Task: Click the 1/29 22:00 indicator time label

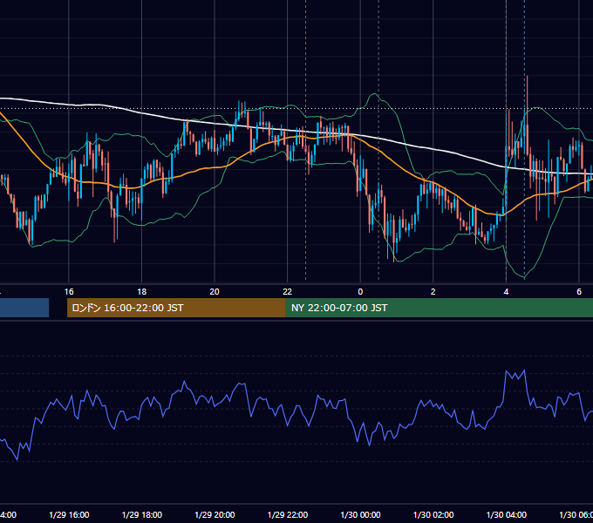Action: click(288, 514)
